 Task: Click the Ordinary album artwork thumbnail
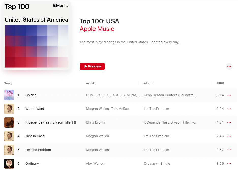point(9,164)
